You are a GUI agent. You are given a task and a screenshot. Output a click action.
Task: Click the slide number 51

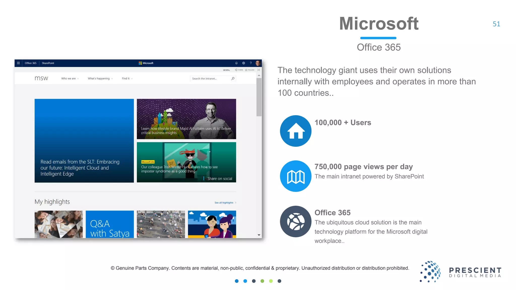496,24
